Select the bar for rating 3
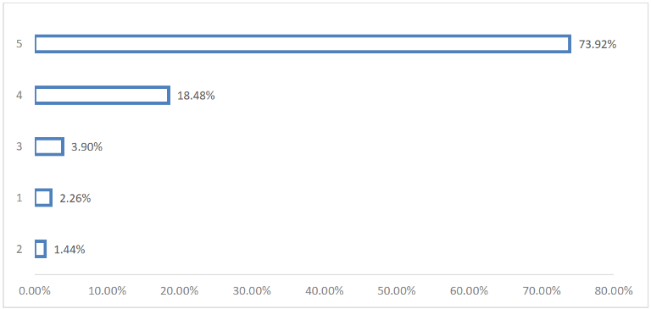651x309 pixels. [x=49, y=146]
